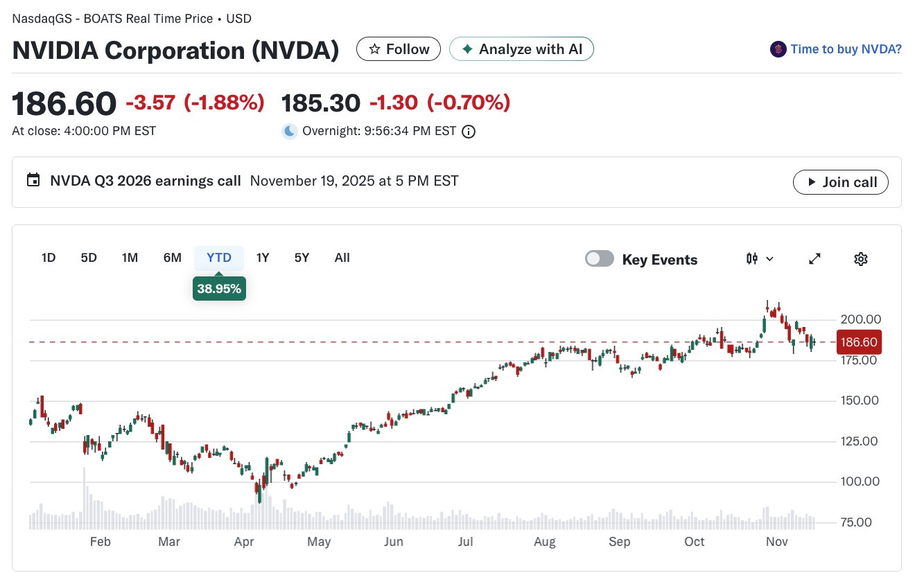
Task: Select the 5Y time range
Action: pos(302,258)
